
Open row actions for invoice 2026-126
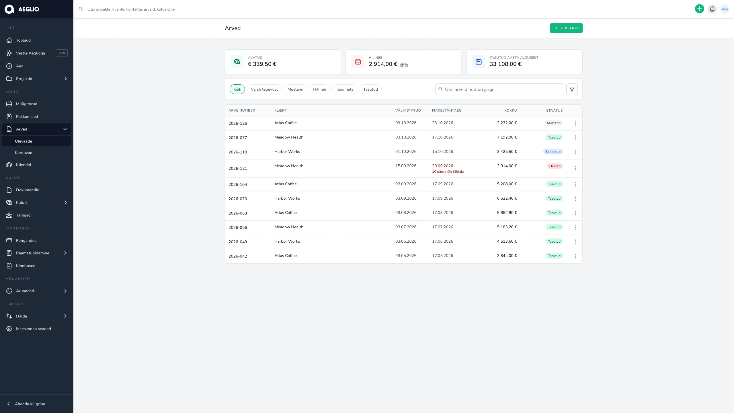pos(575,123)
